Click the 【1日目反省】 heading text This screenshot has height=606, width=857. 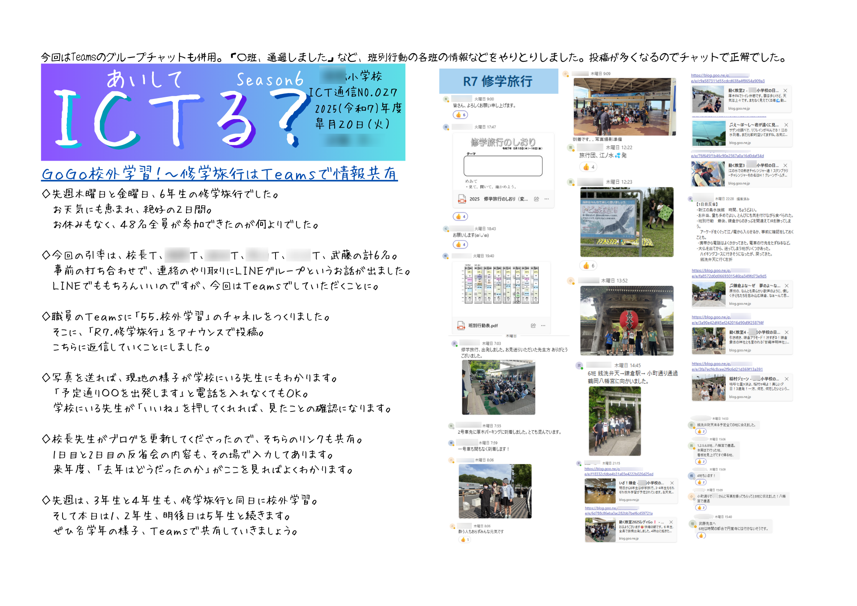pyautogui.click(x=707, y=204)
